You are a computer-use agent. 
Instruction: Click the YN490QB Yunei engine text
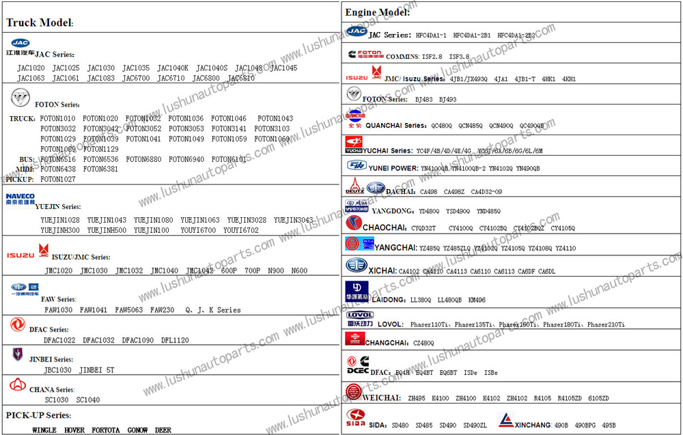(528, 169)
